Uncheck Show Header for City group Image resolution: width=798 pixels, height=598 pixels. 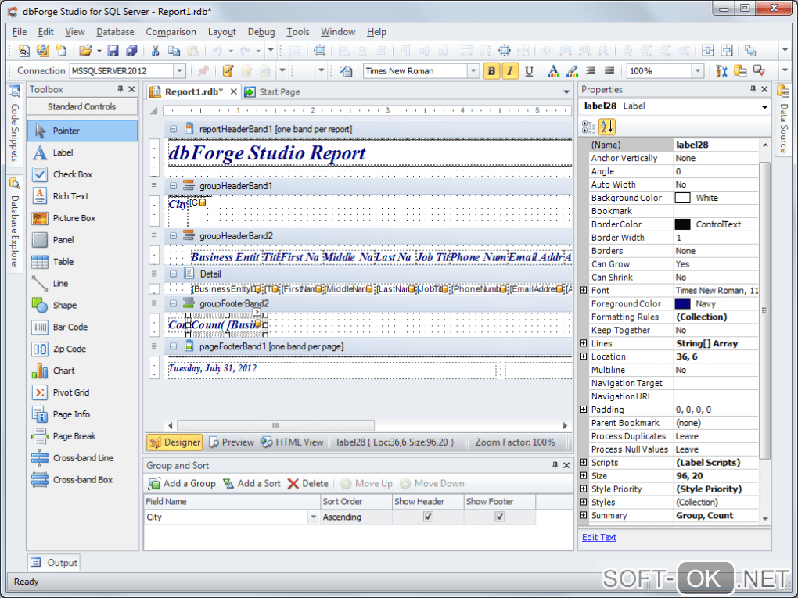point(428,517)
